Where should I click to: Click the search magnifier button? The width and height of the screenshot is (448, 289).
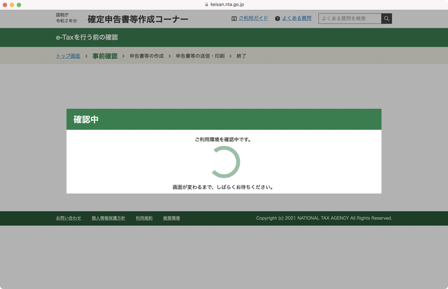386,18
